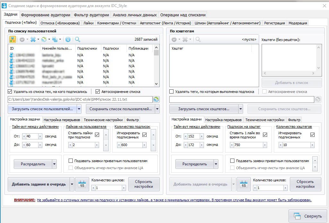Click the checkmark icon in hashtag list toolbar

[174, 39]
